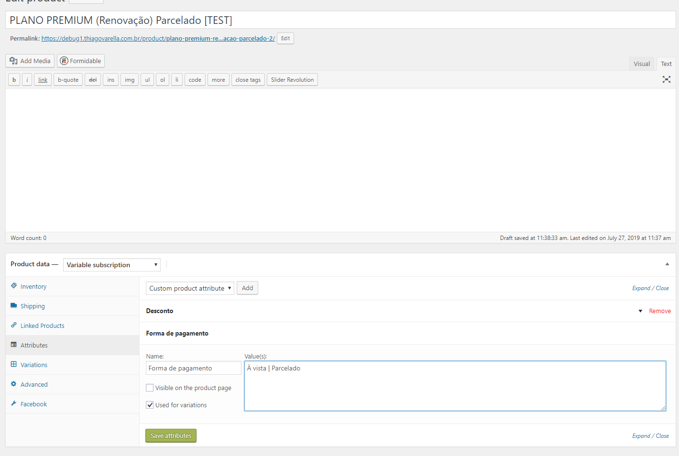This screenshot has height=456, width=679.
Task: Click the permalink Edit button
Action: tap(285, 38)
